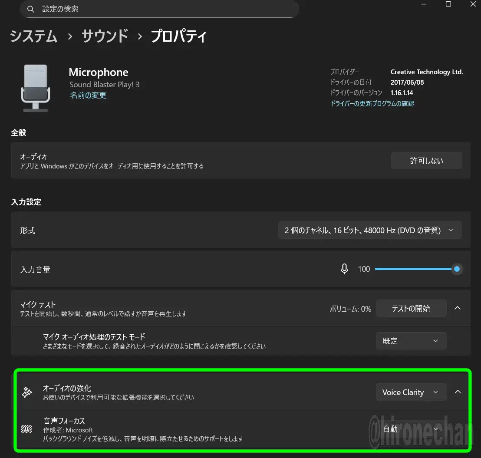Click the voice focus waveform icon
This screenshot has width=481, height=458.
[x=27, y=429]
